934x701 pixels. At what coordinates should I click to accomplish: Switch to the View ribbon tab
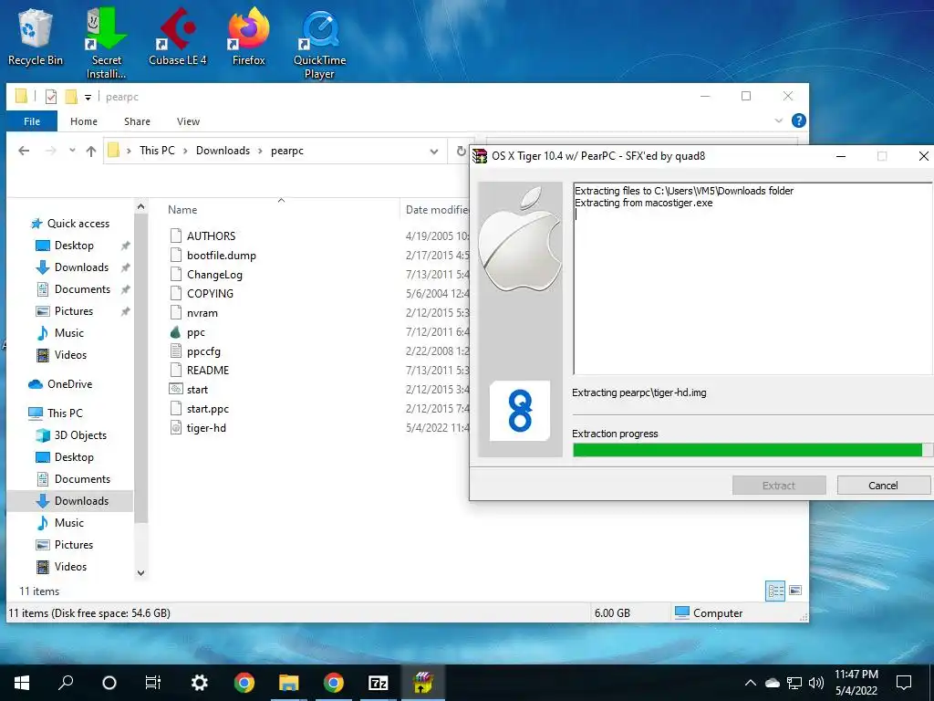188,121
